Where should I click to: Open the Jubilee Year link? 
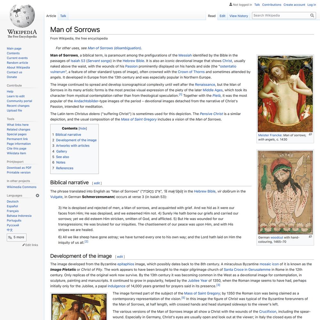tap(197, 281)
